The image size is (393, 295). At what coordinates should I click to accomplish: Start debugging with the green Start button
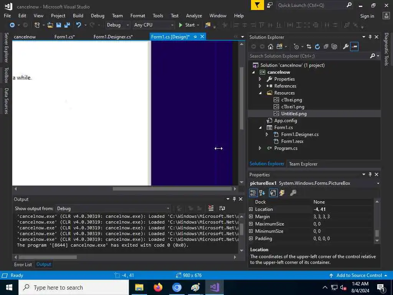click(187, 25)
